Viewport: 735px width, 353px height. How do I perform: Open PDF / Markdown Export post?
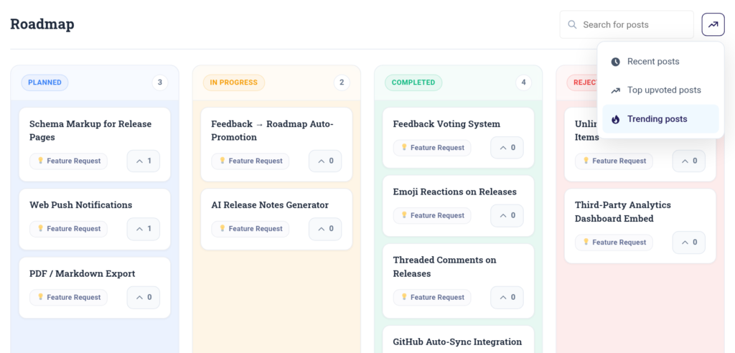[x=82, y=274]
